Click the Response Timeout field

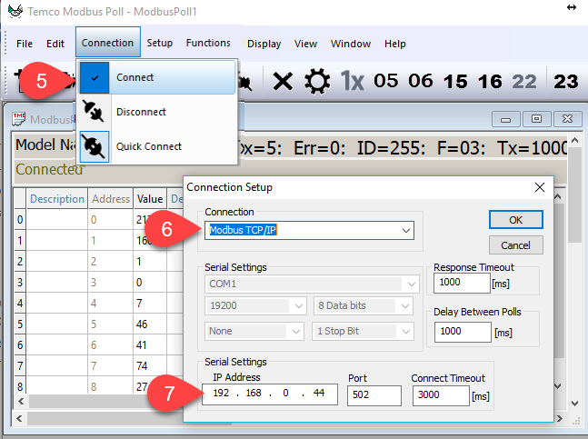click(462, 283)
